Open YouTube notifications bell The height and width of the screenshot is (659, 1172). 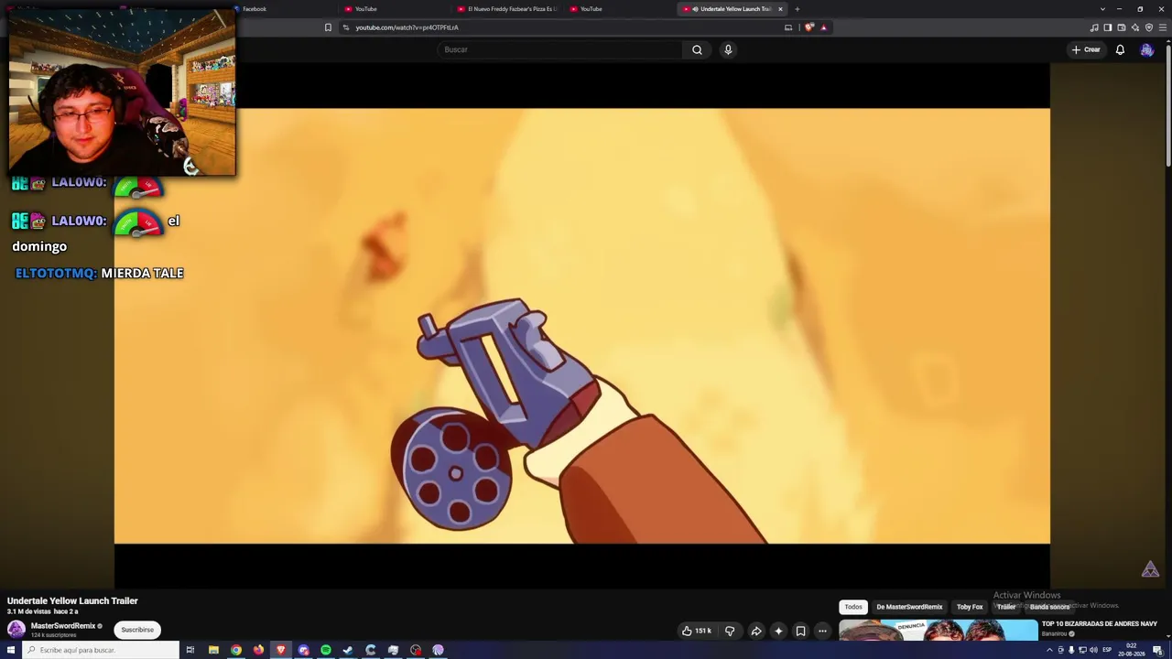point(1120,49)
